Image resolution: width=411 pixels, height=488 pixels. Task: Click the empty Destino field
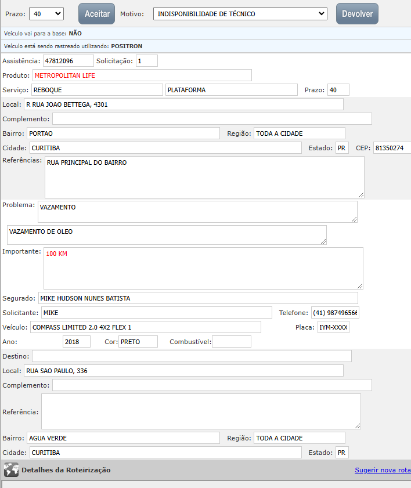(192, 356)
